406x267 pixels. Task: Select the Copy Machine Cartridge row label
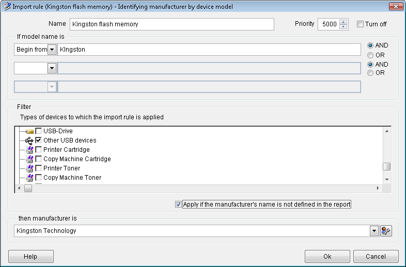click(77, 159)
